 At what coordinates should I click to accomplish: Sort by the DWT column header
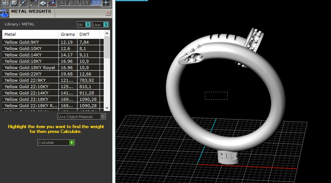pyautogui.click(x=88, y=34)
